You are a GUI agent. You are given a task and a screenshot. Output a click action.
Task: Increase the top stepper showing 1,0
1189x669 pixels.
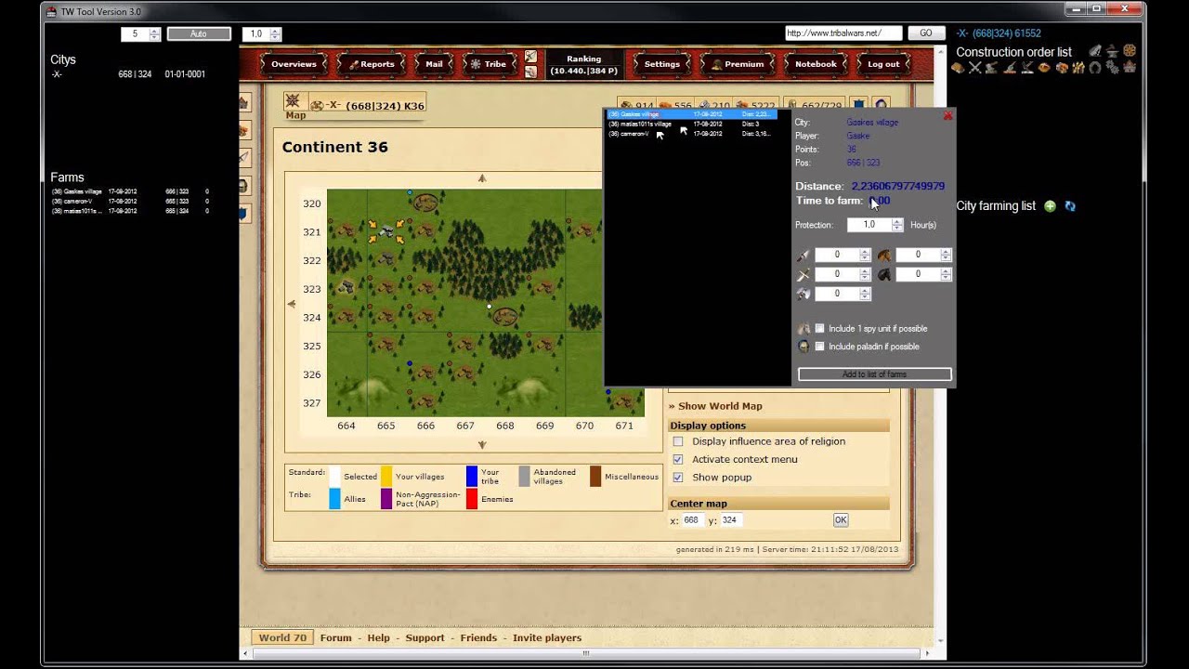tap(275, 31)
